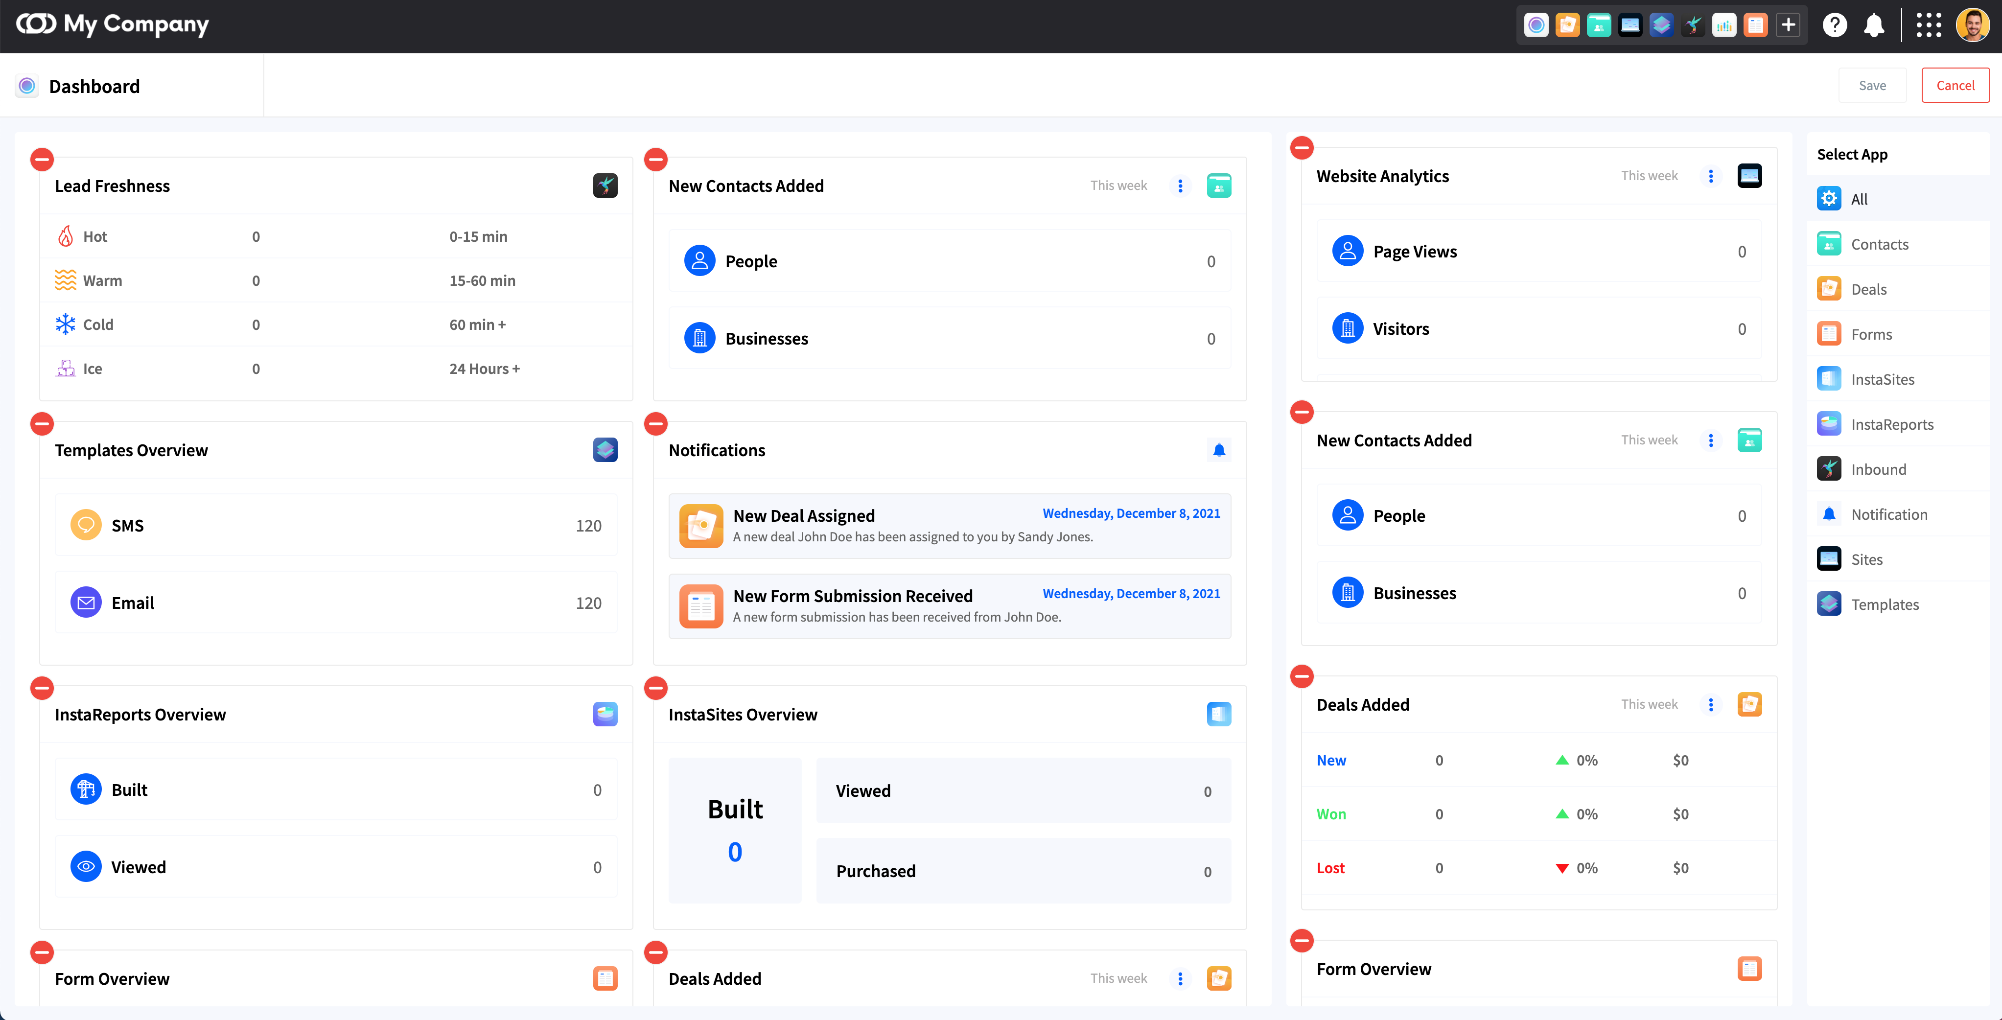The height and width of the screenshot is (1020, 2002).
Task: Open user profile avatar
Action: (1972, 25)
